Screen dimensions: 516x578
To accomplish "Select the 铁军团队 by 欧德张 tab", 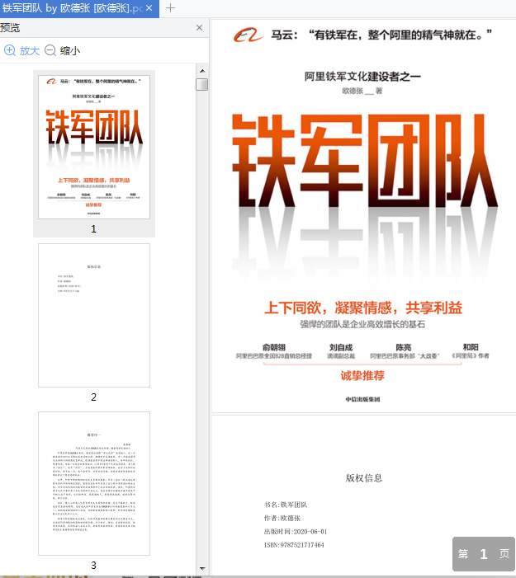I will [79, 8].
